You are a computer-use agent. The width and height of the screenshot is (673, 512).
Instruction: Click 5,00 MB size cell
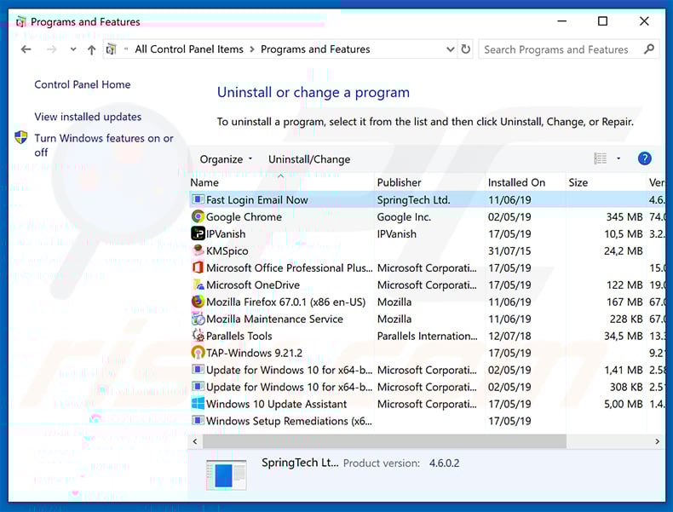click(624, 405)
